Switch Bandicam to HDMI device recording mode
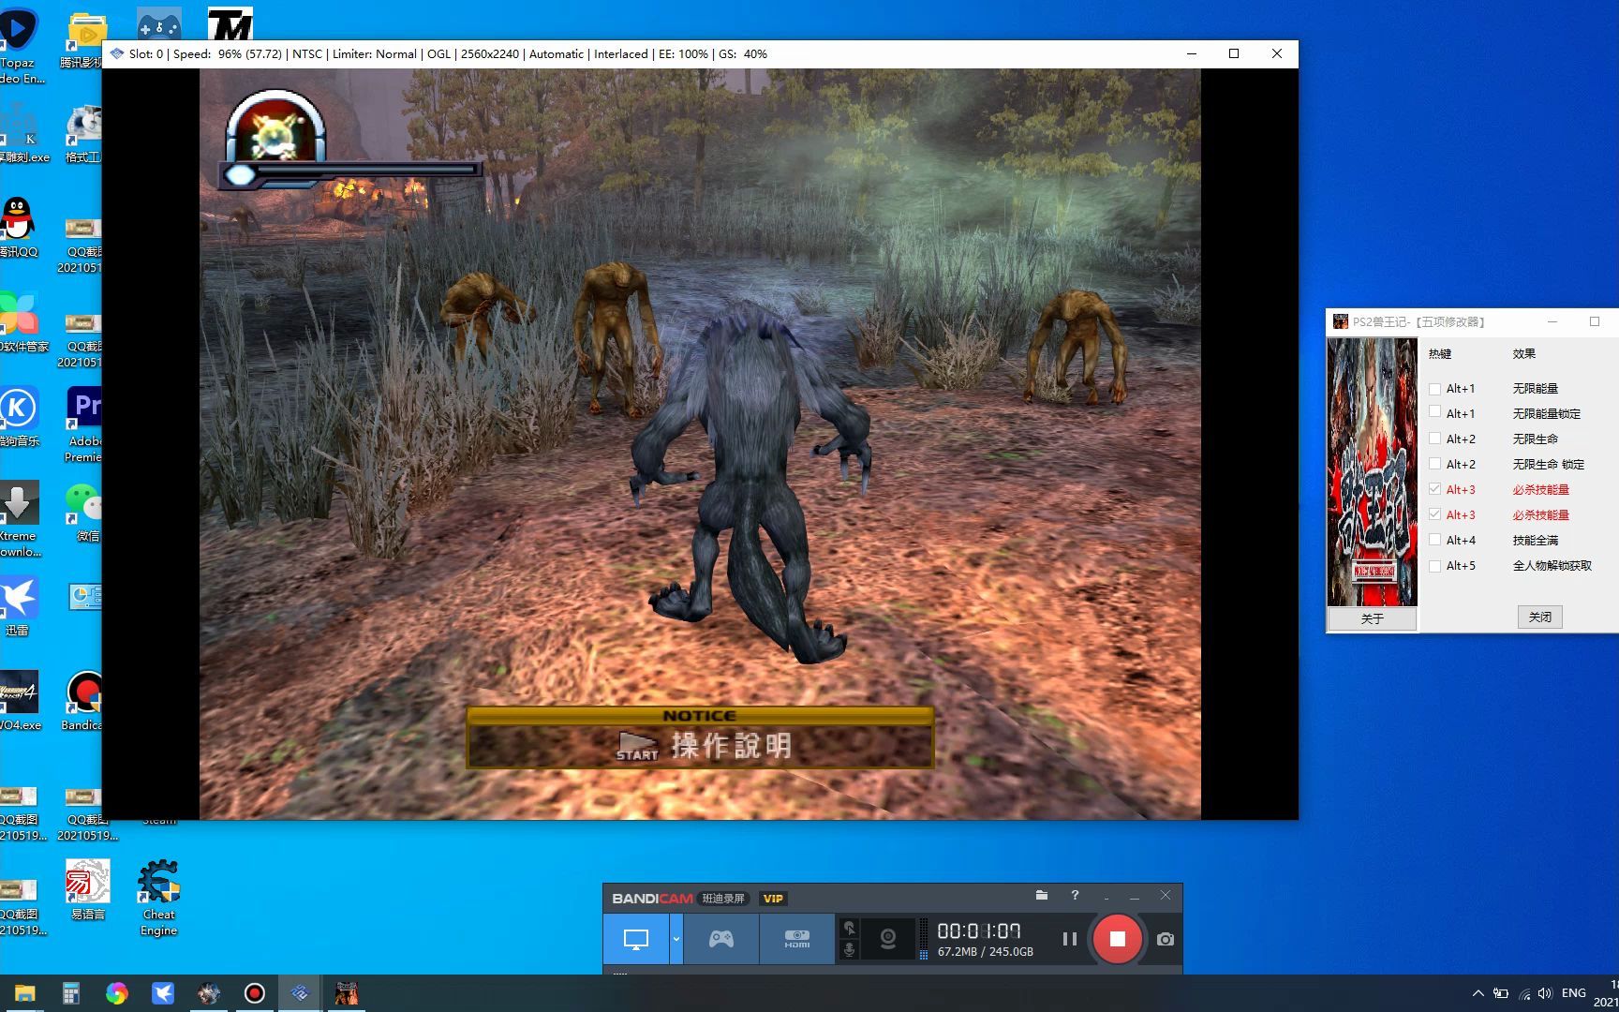This screenshot has width=1619, height=1012. (796, 939)
